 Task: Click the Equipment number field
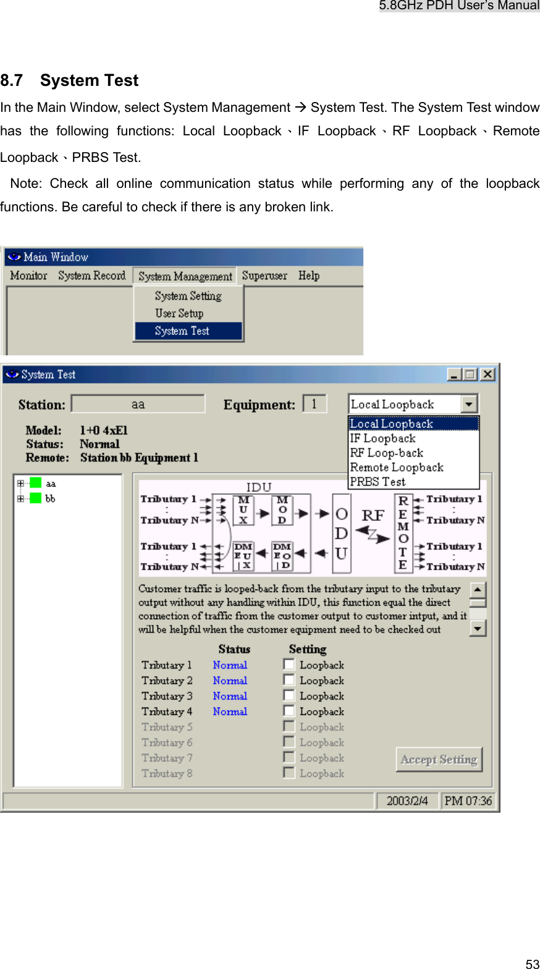314,404
